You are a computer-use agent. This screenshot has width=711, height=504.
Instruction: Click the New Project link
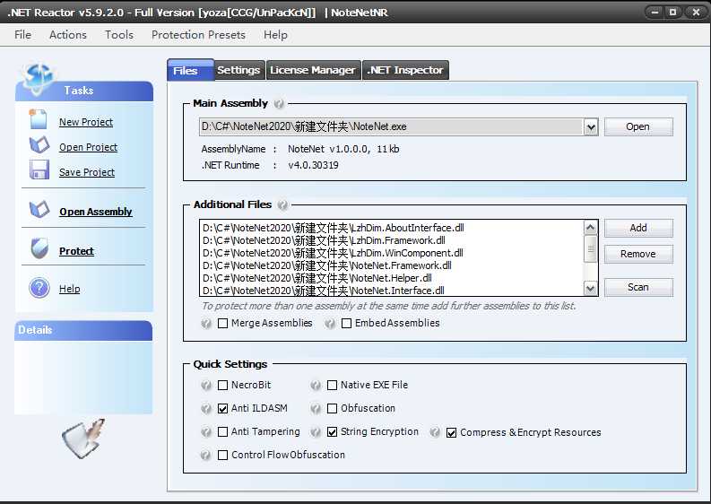86,122
